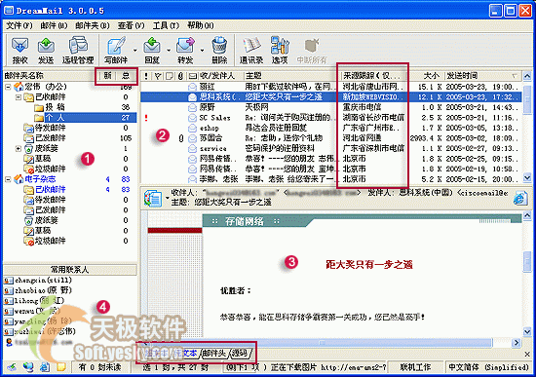Click the 发送 send mail toolbar icon
This screenshot has height=377, width=536.
tap(46, 51)
